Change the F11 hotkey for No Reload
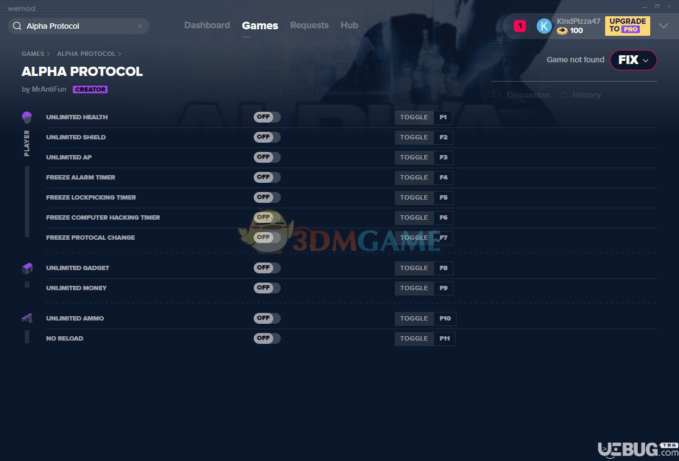The width and height of the screenshot is (679, 461). point(445,338)
